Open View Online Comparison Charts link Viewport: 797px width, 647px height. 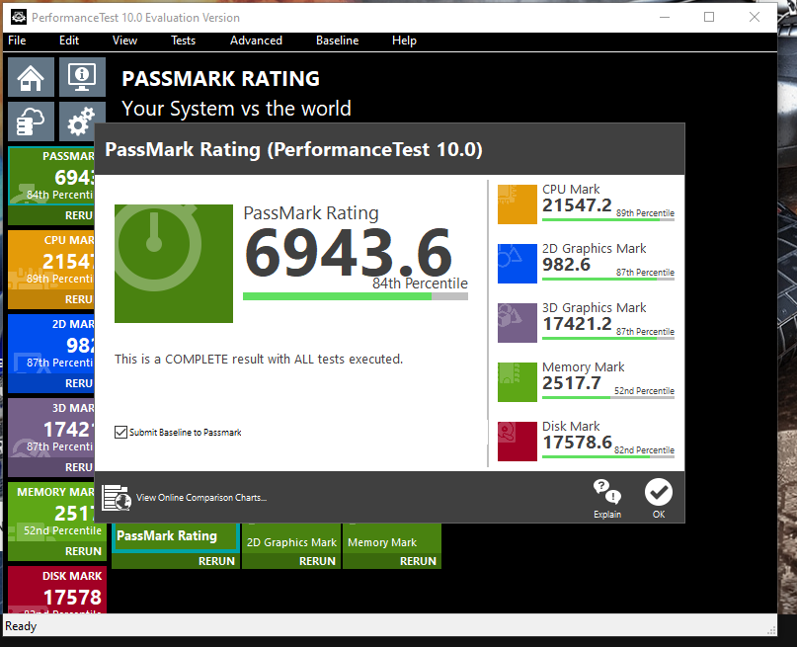(x=201, y=498)
